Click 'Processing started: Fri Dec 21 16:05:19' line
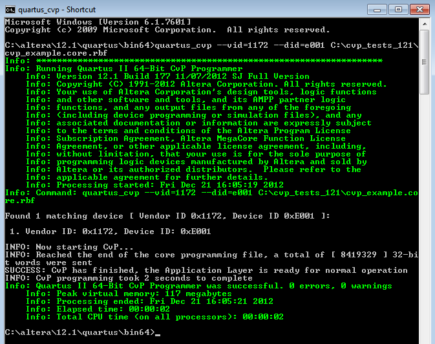Screen dimensions: 435x344 (x=154, y=185)
